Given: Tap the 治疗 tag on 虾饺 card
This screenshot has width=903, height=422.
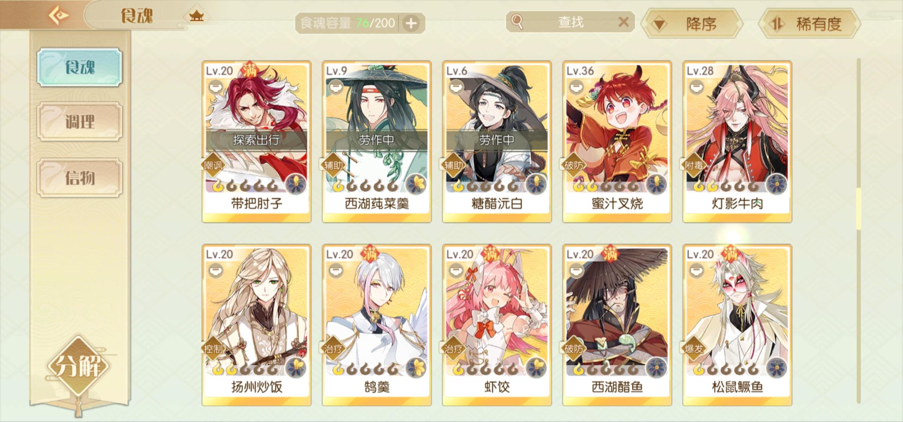Looking at the screenshot, I should (x=453, y=349).
